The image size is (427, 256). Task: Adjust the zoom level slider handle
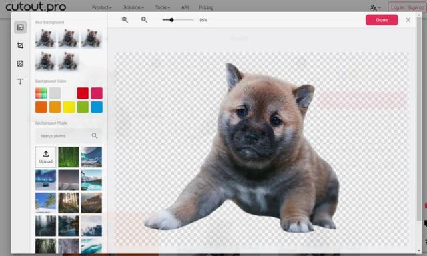(171, 20)
